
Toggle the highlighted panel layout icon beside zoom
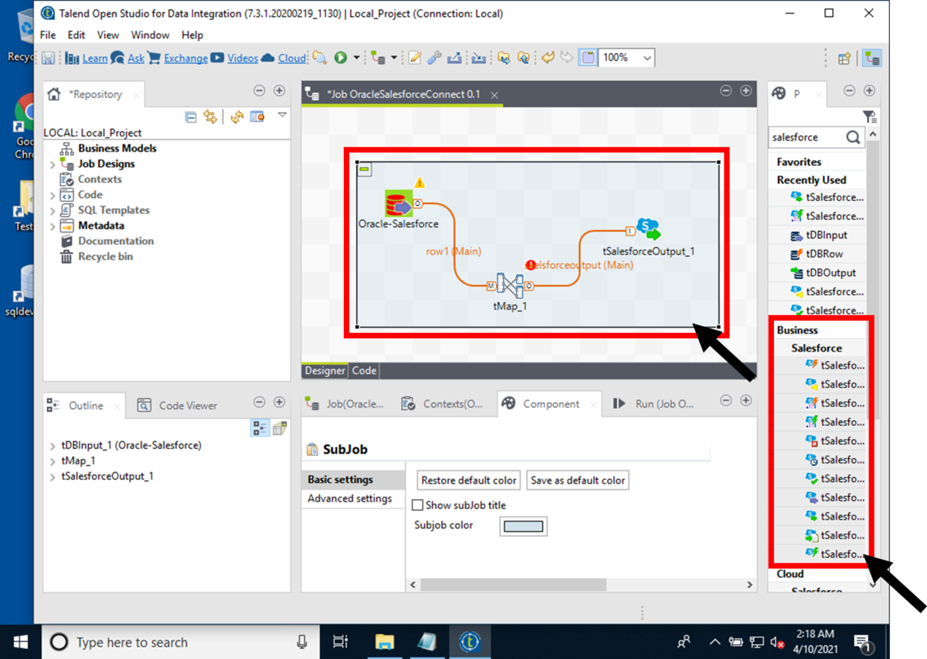tap(587, 58)
